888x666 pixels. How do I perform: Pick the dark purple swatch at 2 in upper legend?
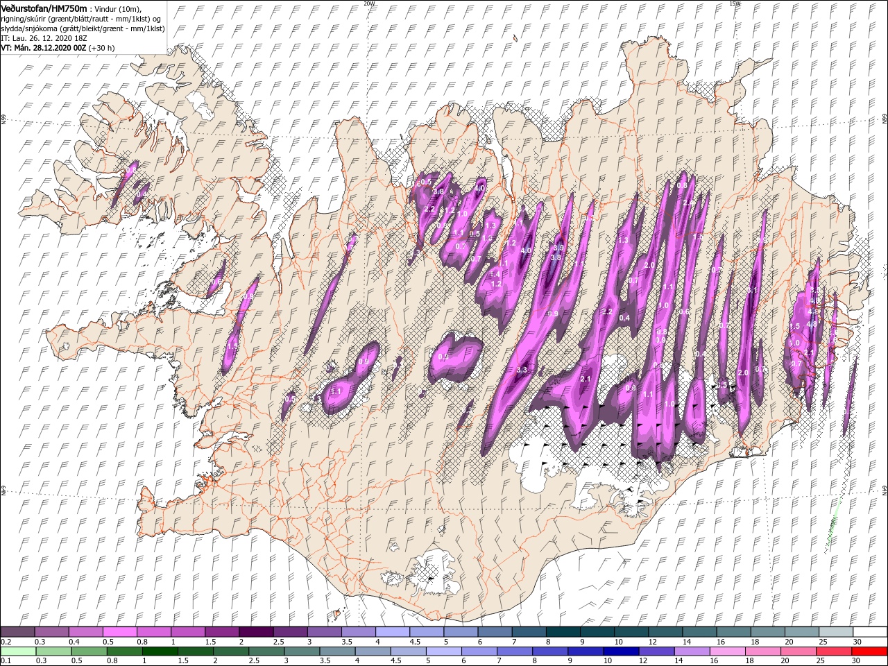[x=255, y=632]
